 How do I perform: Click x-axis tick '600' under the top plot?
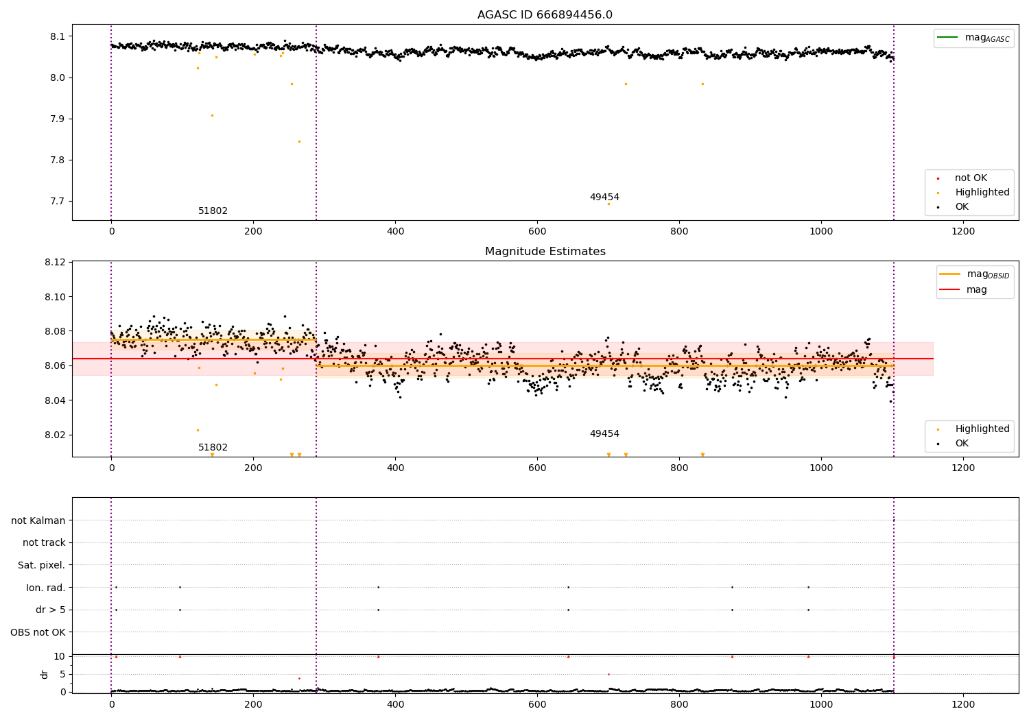(537, 232)
